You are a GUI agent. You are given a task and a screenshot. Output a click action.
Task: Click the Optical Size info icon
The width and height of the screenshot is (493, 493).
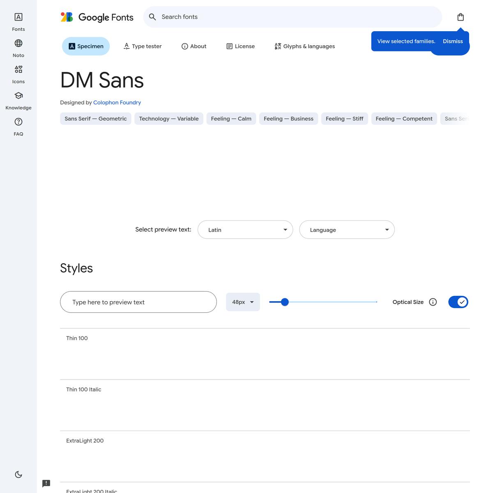tap(433, 302)
